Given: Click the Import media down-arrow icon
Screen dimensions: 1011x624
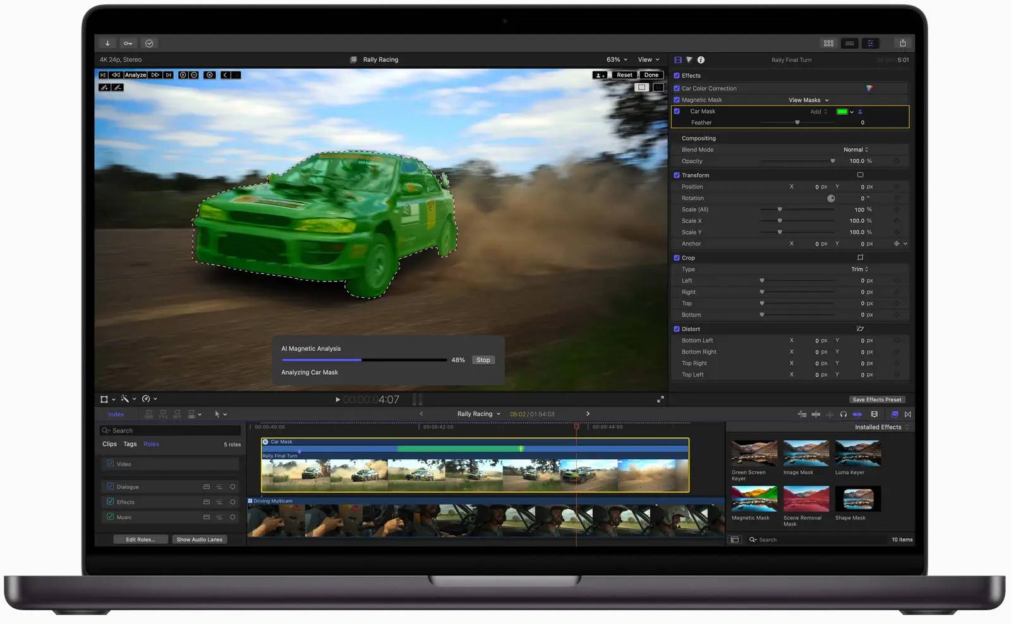Looking at the screenshot, I should click(107, 44).
